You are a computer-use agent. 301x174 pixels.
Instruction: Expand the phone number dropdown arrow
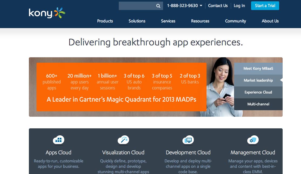[201, 6]
